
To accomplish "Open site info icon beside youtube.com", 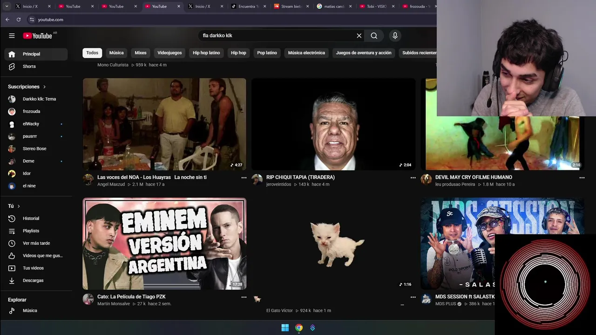I will pos(32,20).
